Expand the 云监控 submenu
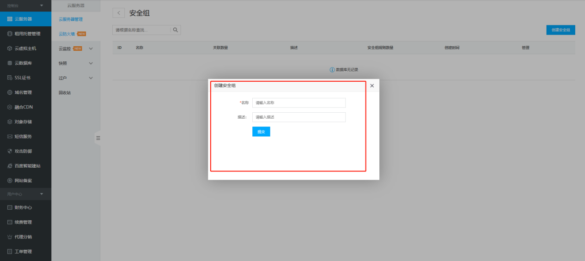585x261 pixels. tap(91, 49)
